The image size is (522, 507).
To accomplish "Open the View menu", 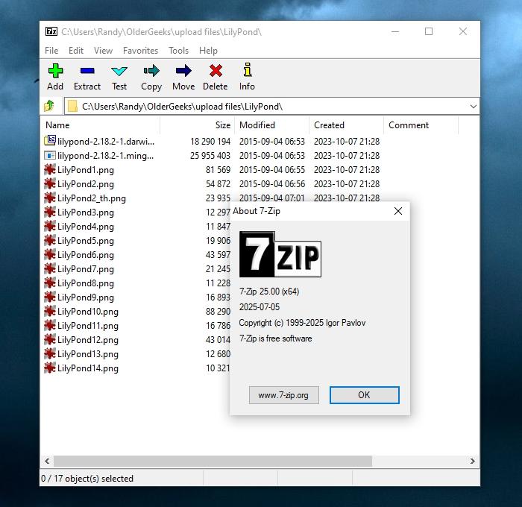I will pos(103,51).
